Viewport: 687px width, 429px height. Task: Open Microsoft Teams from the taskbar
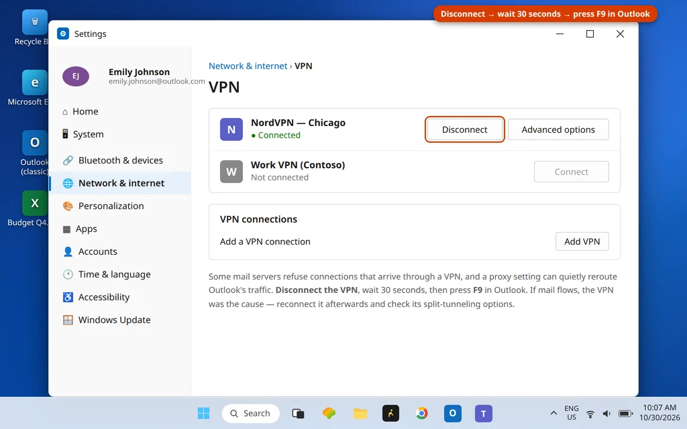[483, 413]
